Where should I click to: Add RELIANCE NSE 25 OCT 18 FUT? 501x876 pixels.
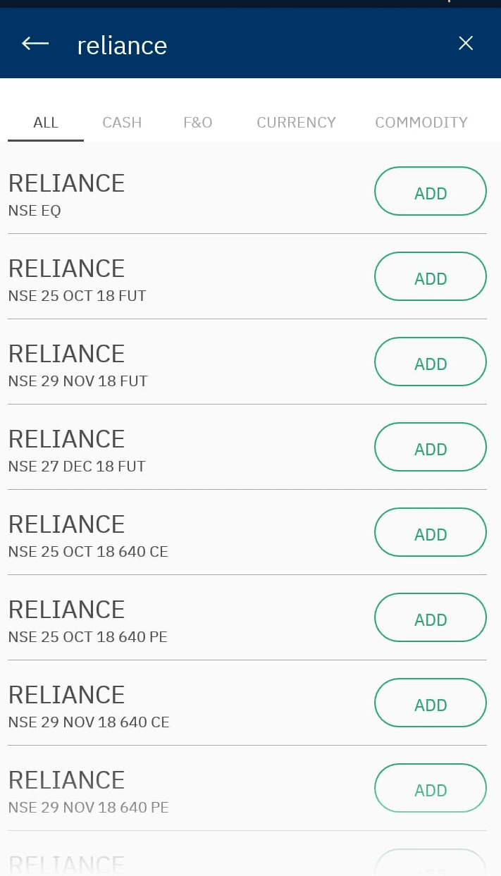click(x=430, y=276)
